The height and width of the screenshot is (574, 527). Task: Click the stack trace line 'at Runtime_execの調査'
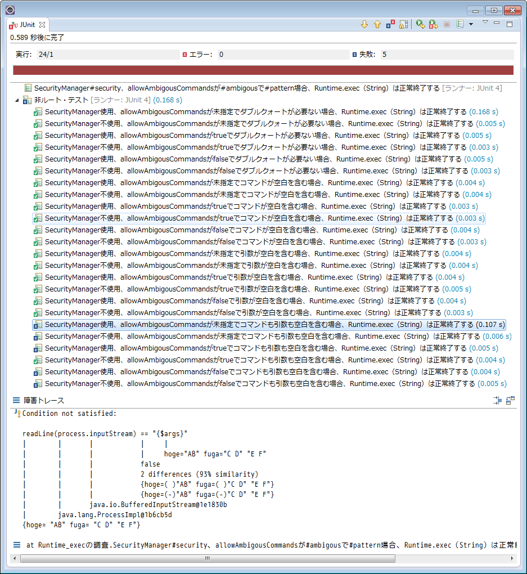270,545
